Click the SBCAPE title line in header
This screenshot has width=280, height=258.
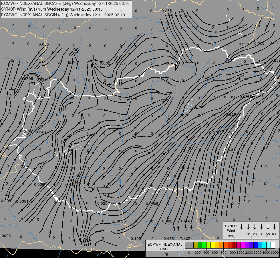pyautogui.click(x=65, y=3)
